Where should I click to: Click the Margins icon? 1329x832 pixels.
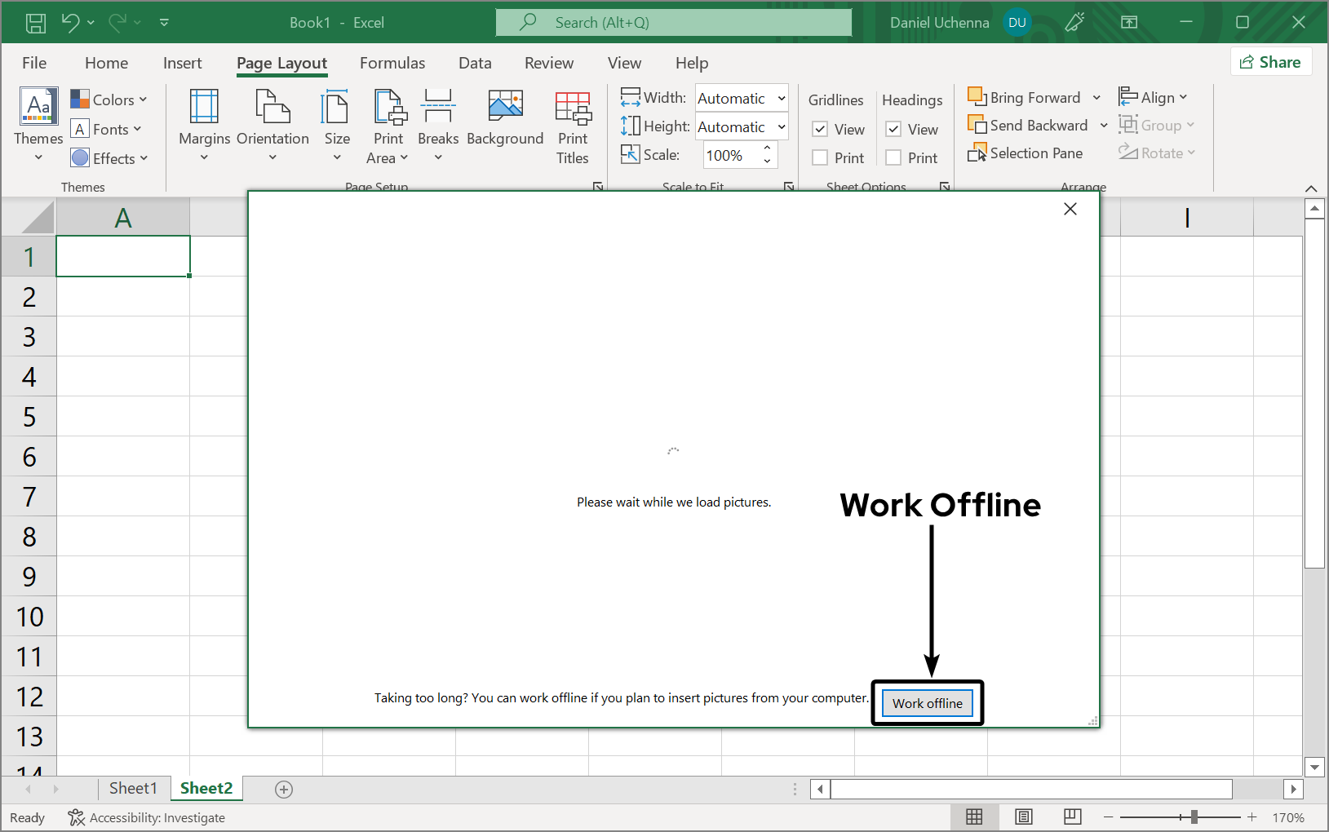[204, 108]
